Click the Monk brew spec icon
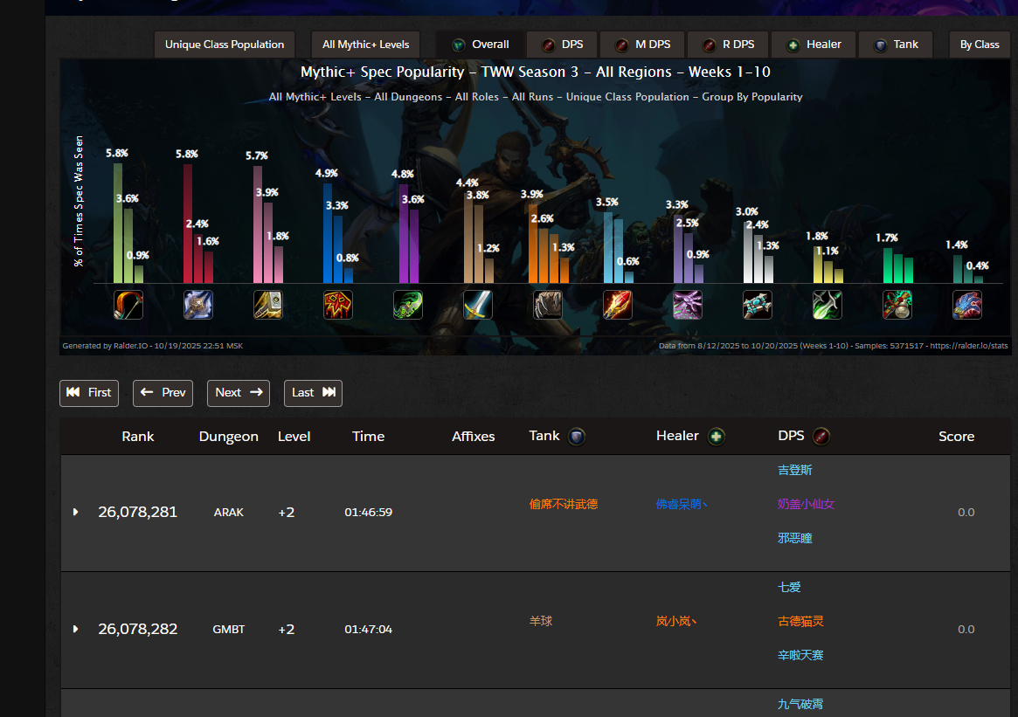Image resolution: width=1018 pixels, height=717 pixels. pyautogui.click(x=897, y=305)
